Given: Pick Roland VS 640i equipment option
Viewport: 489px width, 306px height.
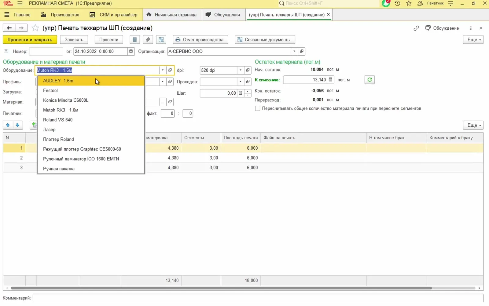Looking at the screenshot, I should (91, 120).
